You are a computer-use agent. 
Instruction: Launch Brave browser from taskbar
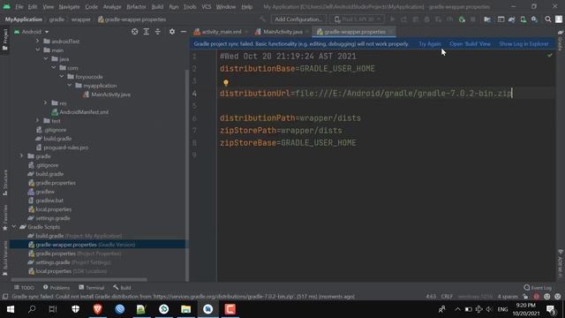(97, 309)
